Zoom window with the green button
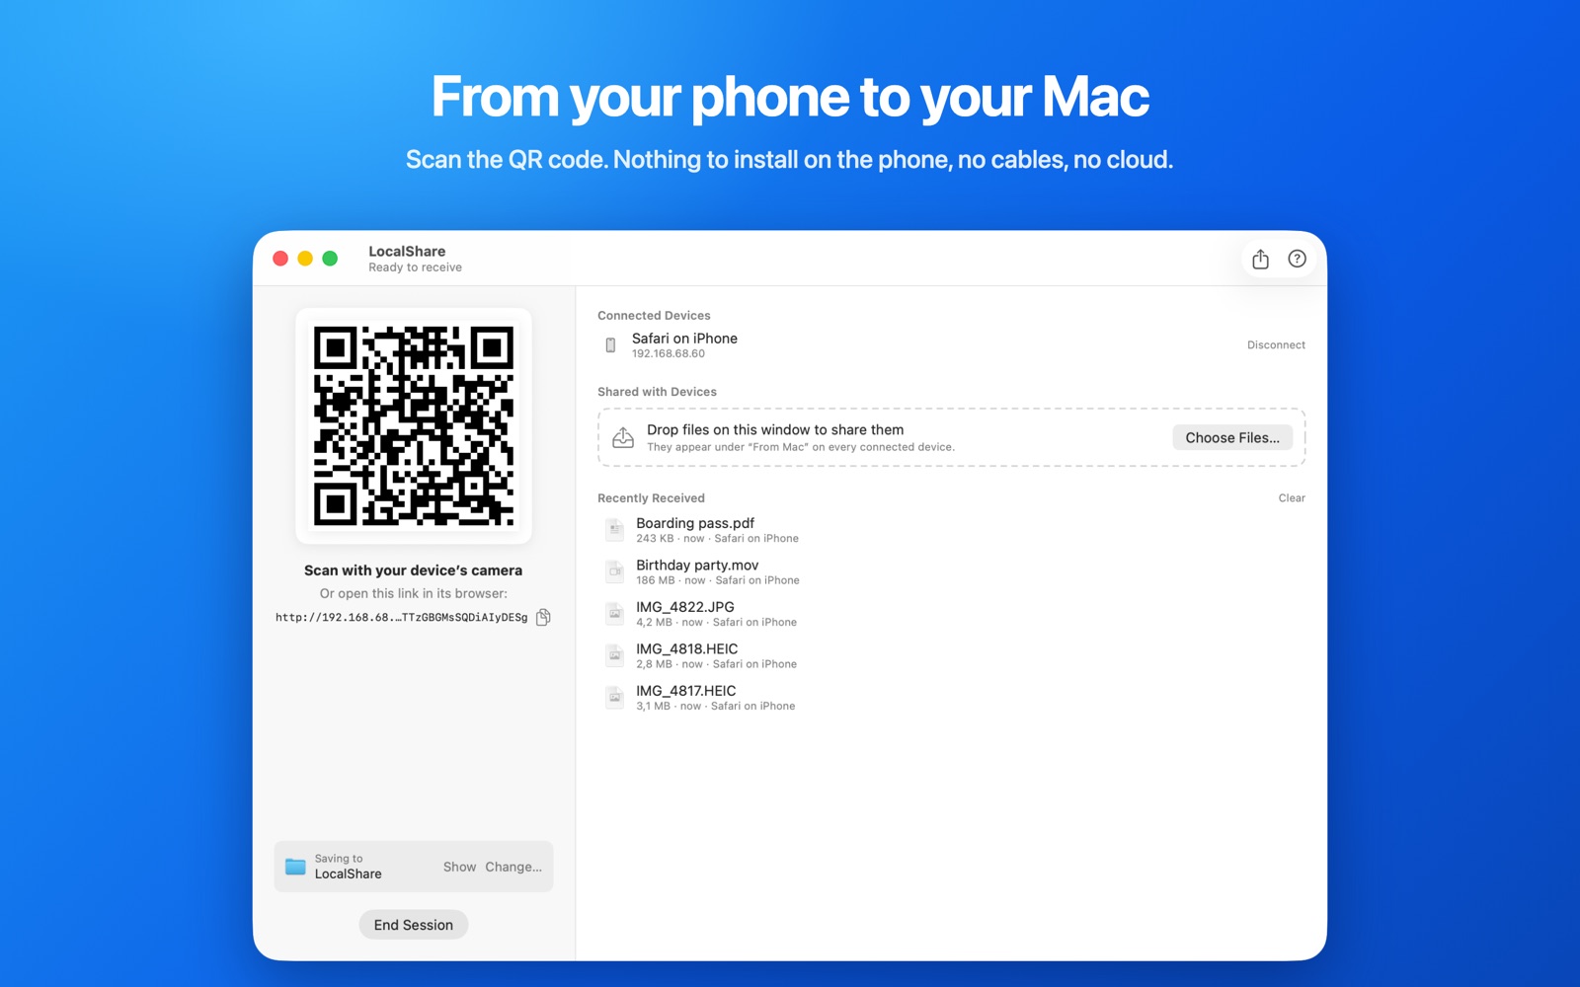Viewport: 1580px width, 987px height. pos(330,259)
